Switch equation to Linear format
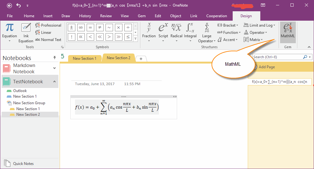The width and height of the screenshot is (314, 169). click(x=43, y=33)
